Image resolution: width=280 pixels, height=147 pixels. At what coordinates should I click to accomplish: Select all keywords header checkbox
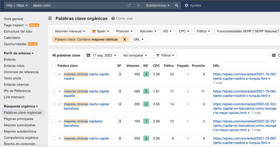(54, 66)
